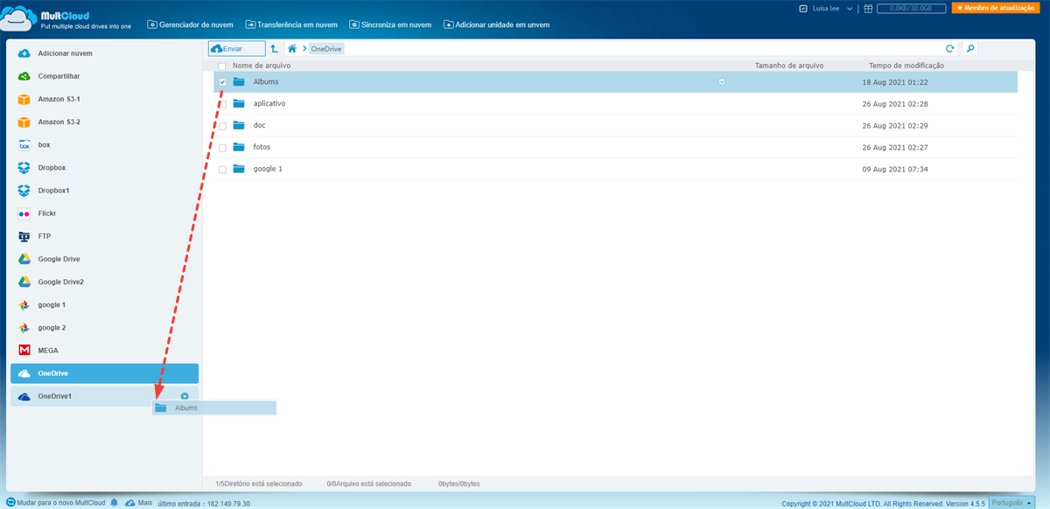Screen dimensions: 1050x509
Task: Click the date 18 Aug 2021 01:22
Action: [x=895, y=81]
